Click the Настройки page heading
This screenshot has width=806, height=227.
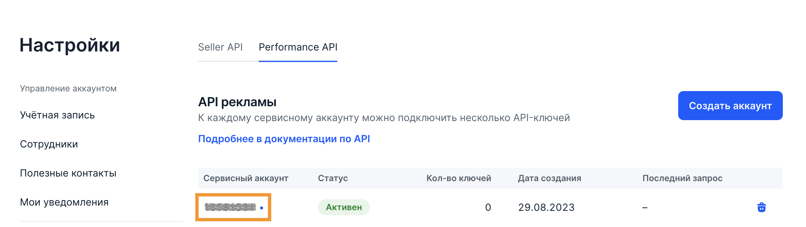point(70,45)
